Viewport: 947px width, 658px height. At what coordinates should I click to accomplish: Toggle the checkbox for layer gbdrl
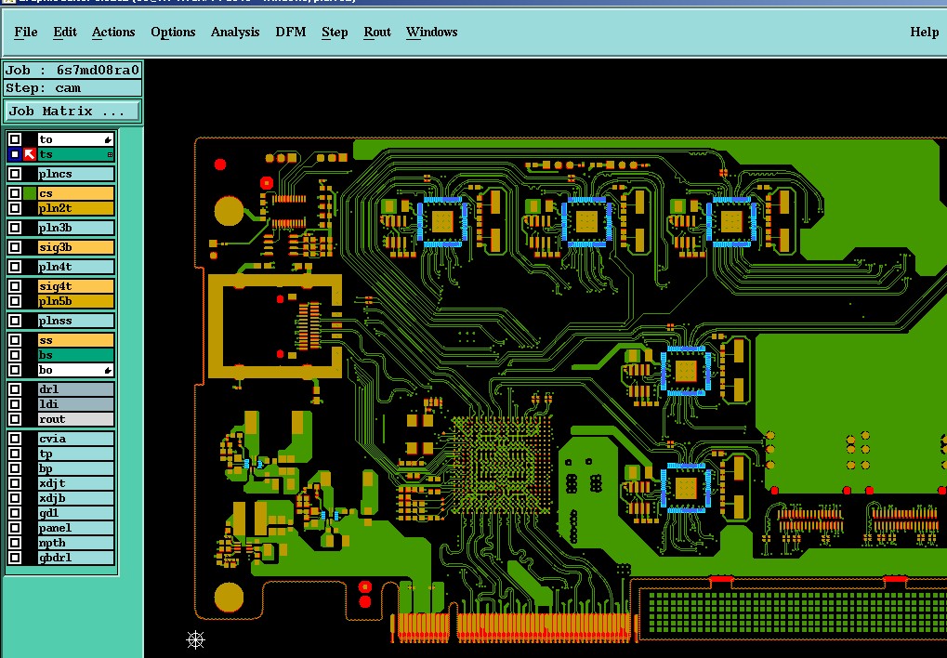[15, 557]
